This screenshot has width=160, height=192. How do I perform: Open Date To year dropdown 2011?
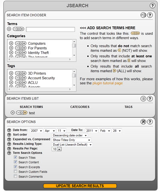coord(92,131)
